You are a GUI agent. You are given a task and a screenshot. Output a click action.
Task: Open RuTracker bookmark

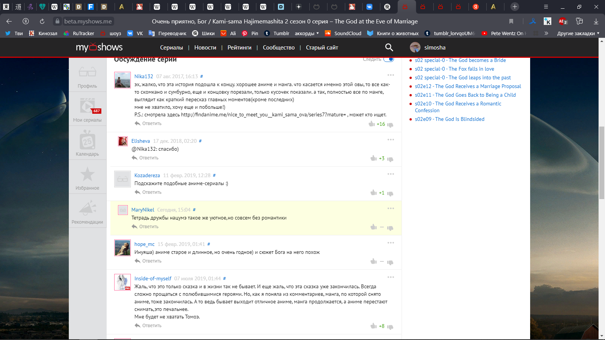pos(79,33)
